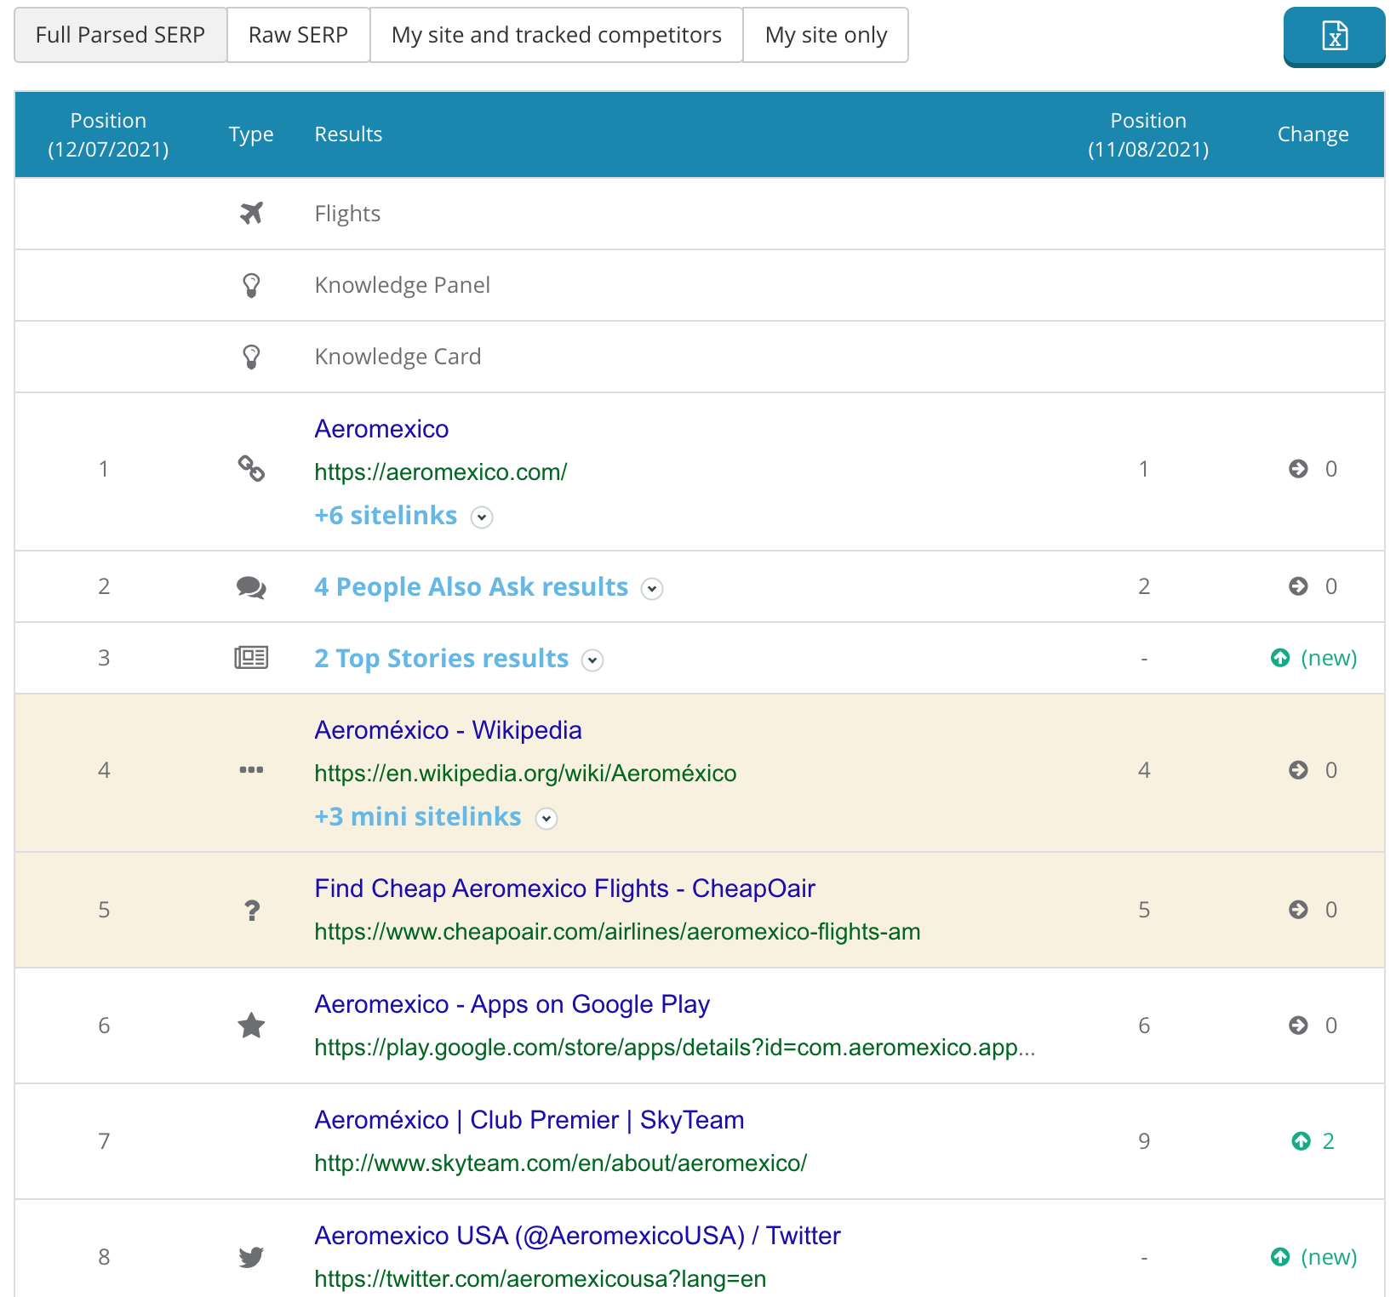
Task: Expand the +3 mini sitelinks
Action: [546, 819]
